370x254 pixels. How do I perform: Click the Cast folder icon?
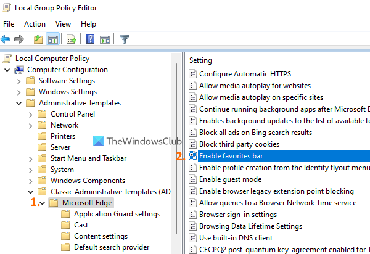pos(65,225)
